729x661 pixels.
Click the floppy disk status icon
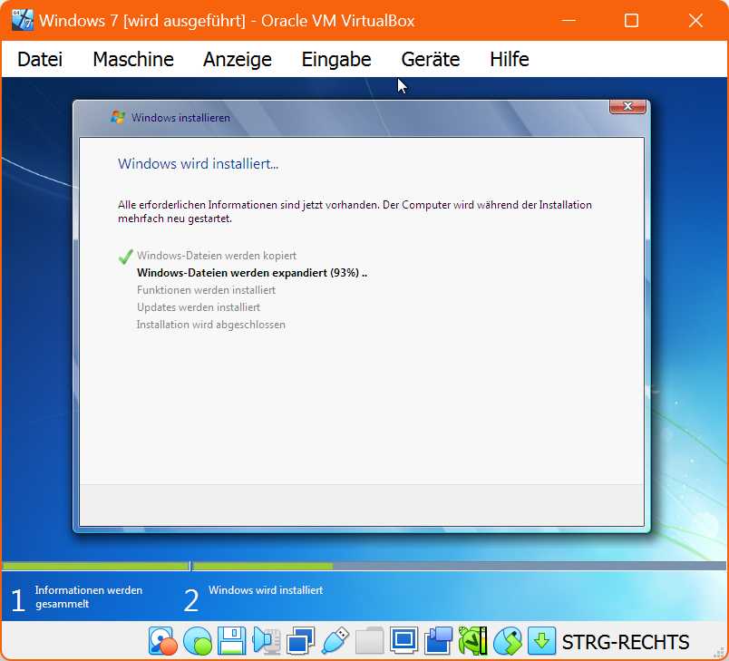point(231,641)
